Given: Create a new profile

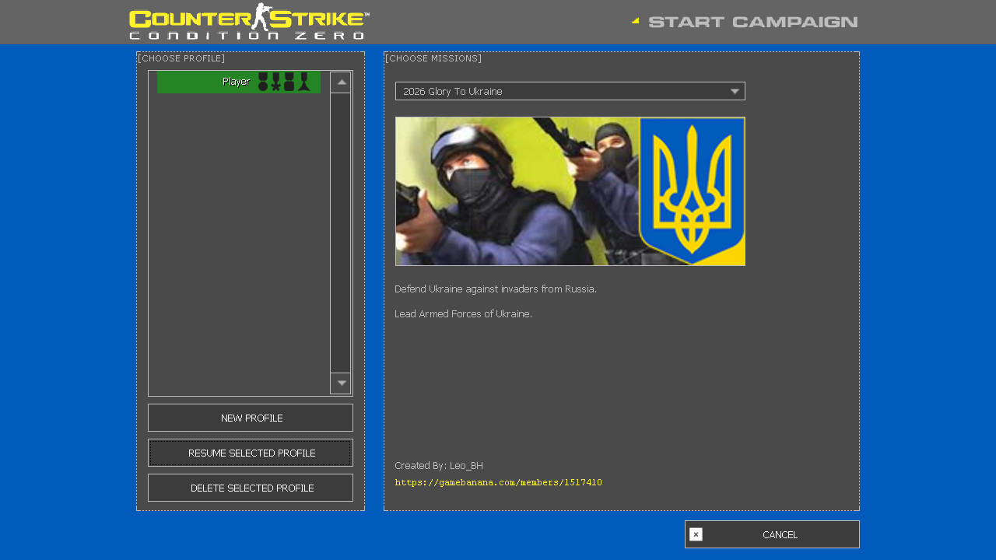Looking at the screenshot, I should click(x=251, y=418).
